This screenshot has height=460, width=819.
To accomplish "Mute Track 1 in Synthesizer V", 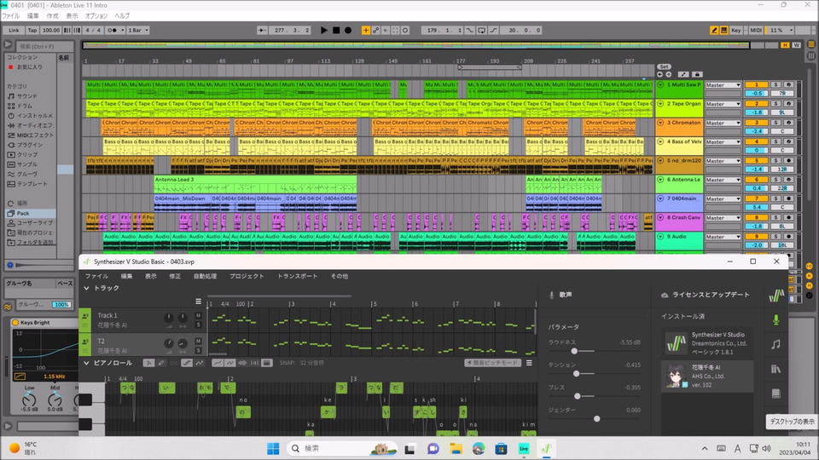I will click(x=198, y=315).
